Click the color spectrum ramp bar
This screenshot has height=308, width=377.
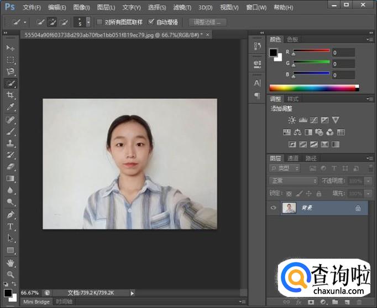coord(313,88)
